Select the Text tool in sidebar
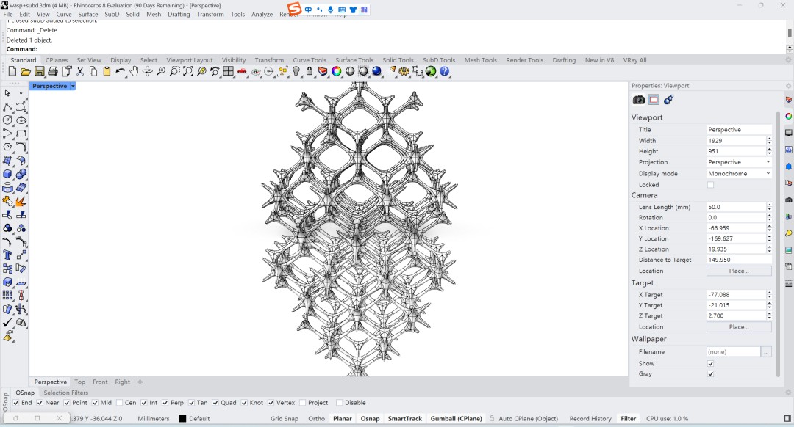 tap(7, 255)
